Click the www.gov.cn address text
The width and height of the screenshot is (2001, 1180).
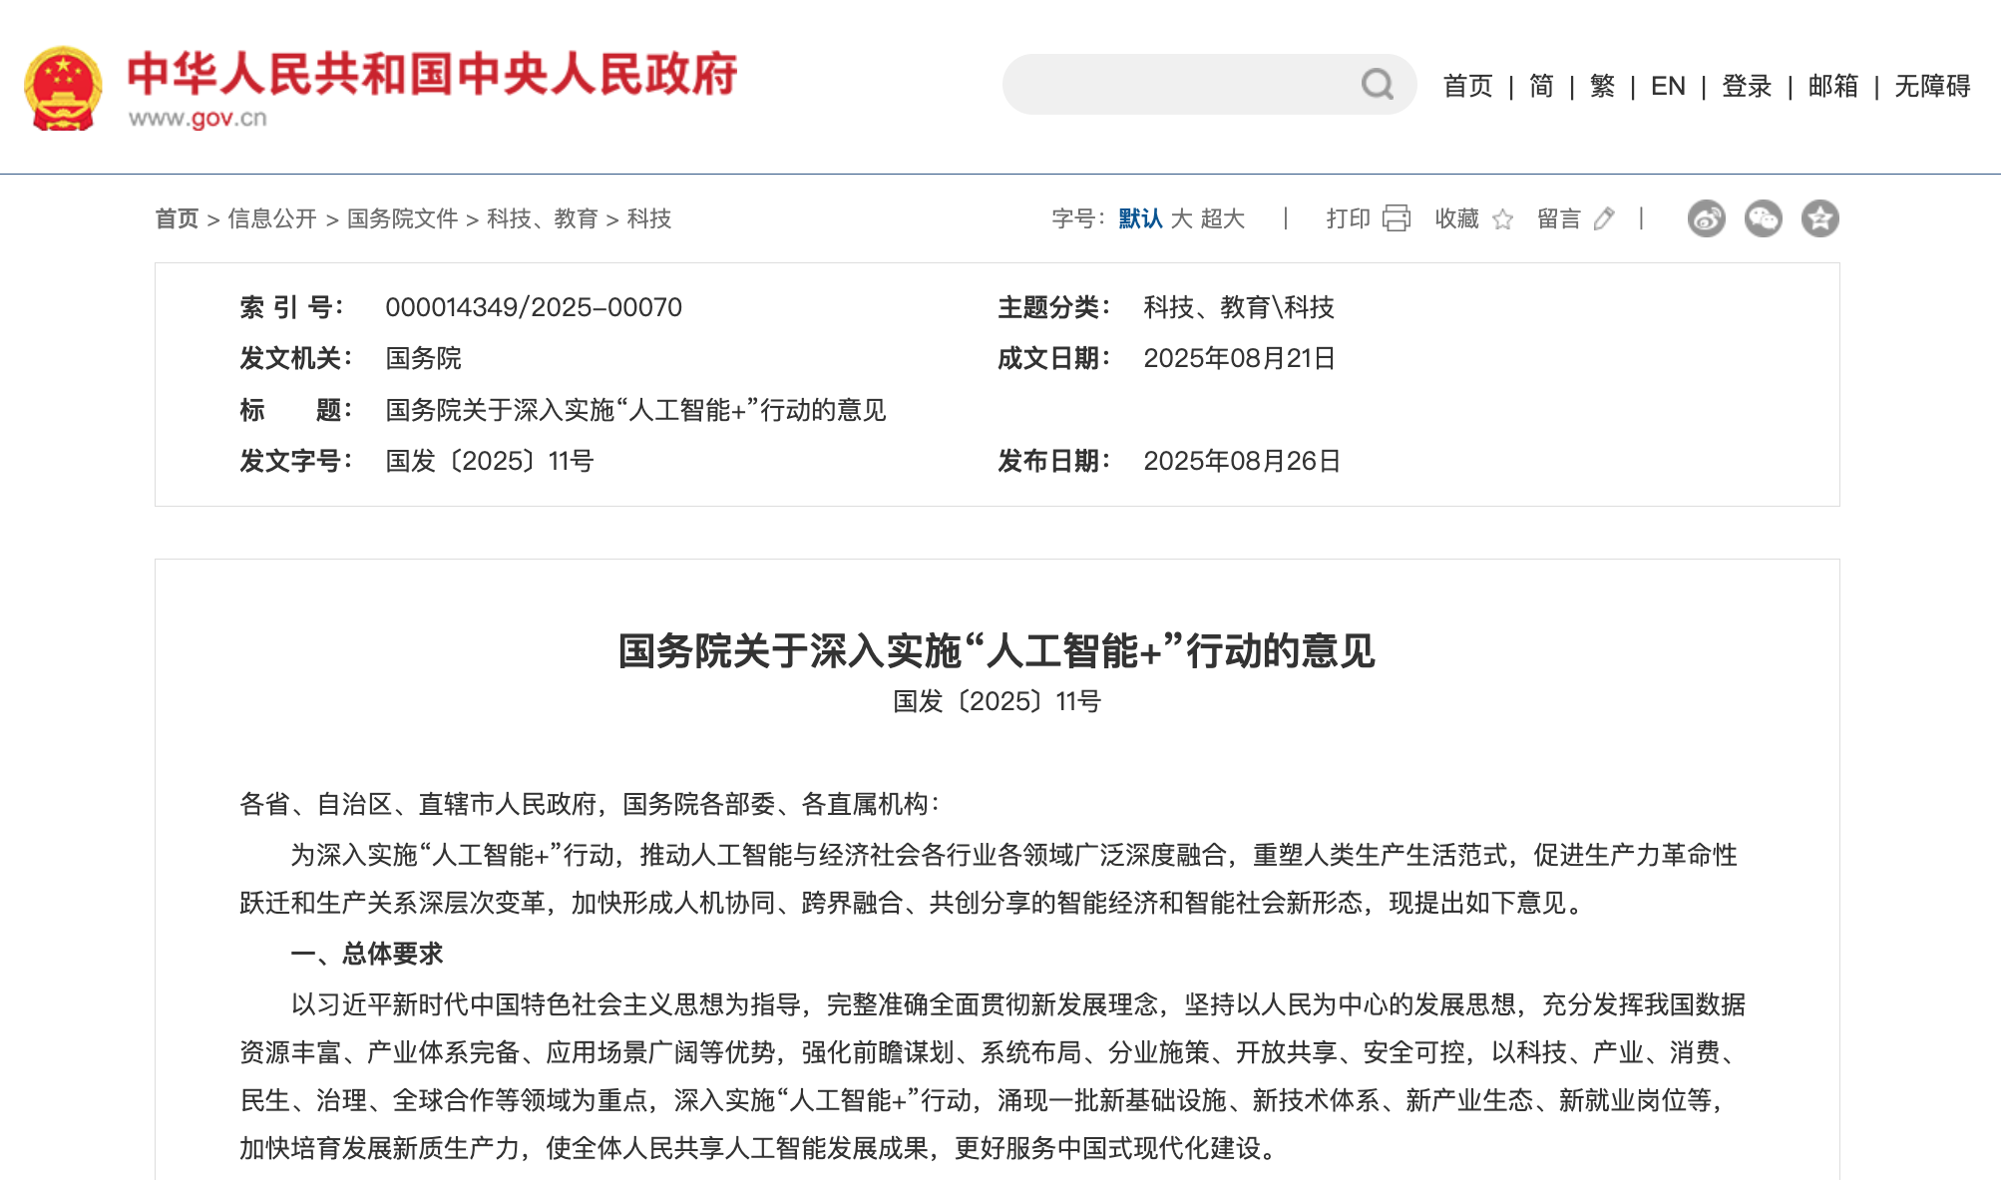pyautogui.click(x=198, y=118)
